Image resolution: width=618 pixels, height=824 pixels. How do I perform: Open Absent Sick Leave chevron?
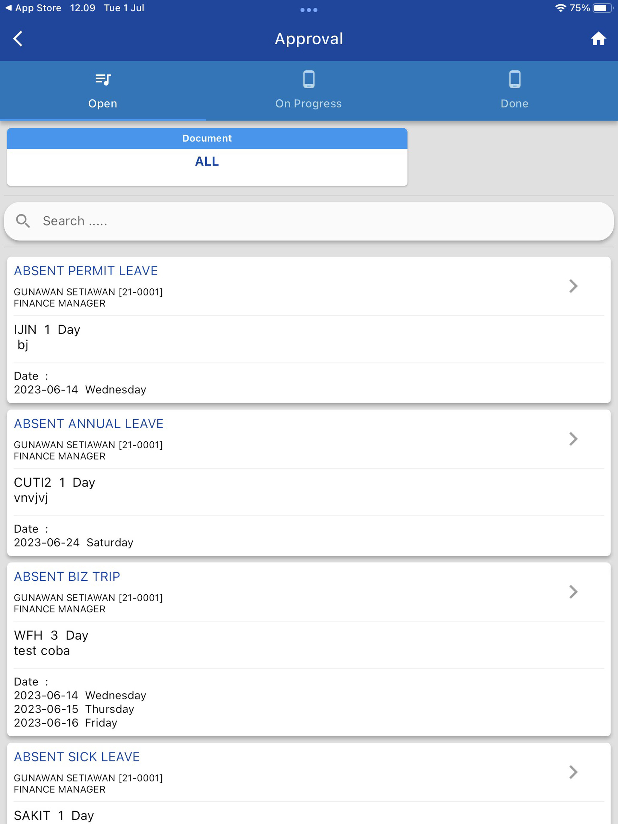[574, 772]
